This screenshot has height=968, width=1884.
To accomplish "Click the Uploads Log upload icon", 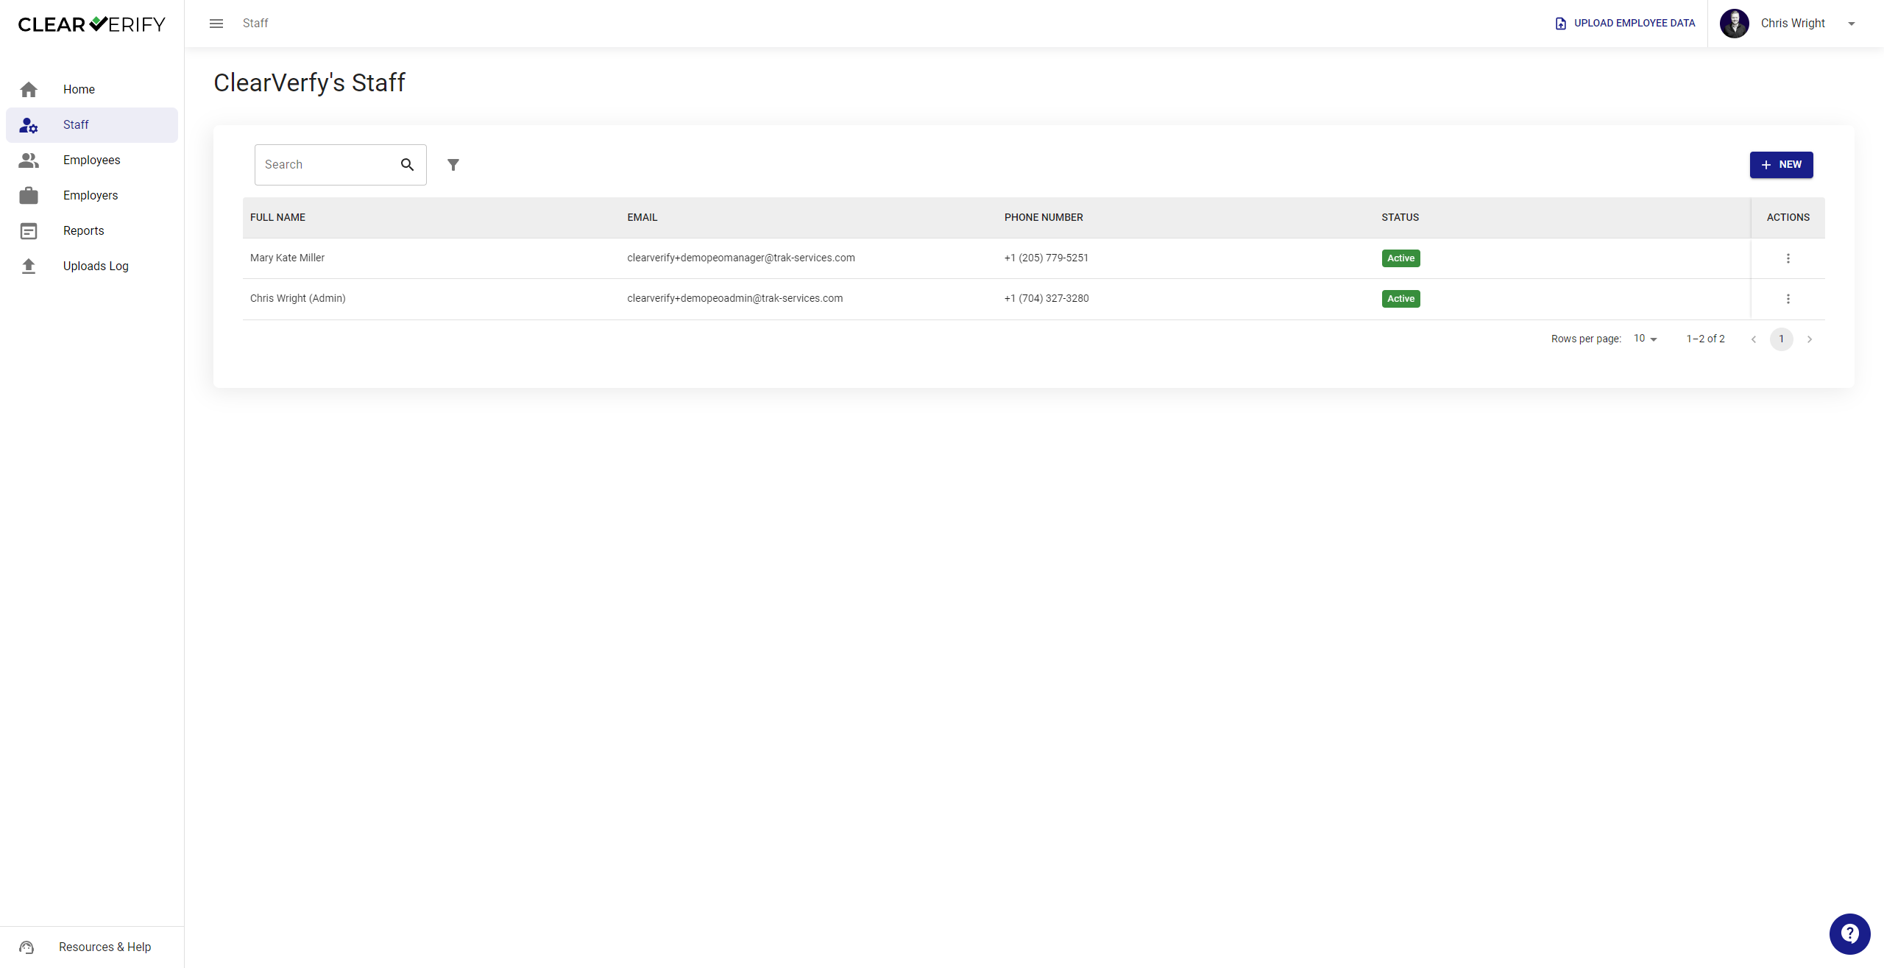I will [x=29, y=266].
